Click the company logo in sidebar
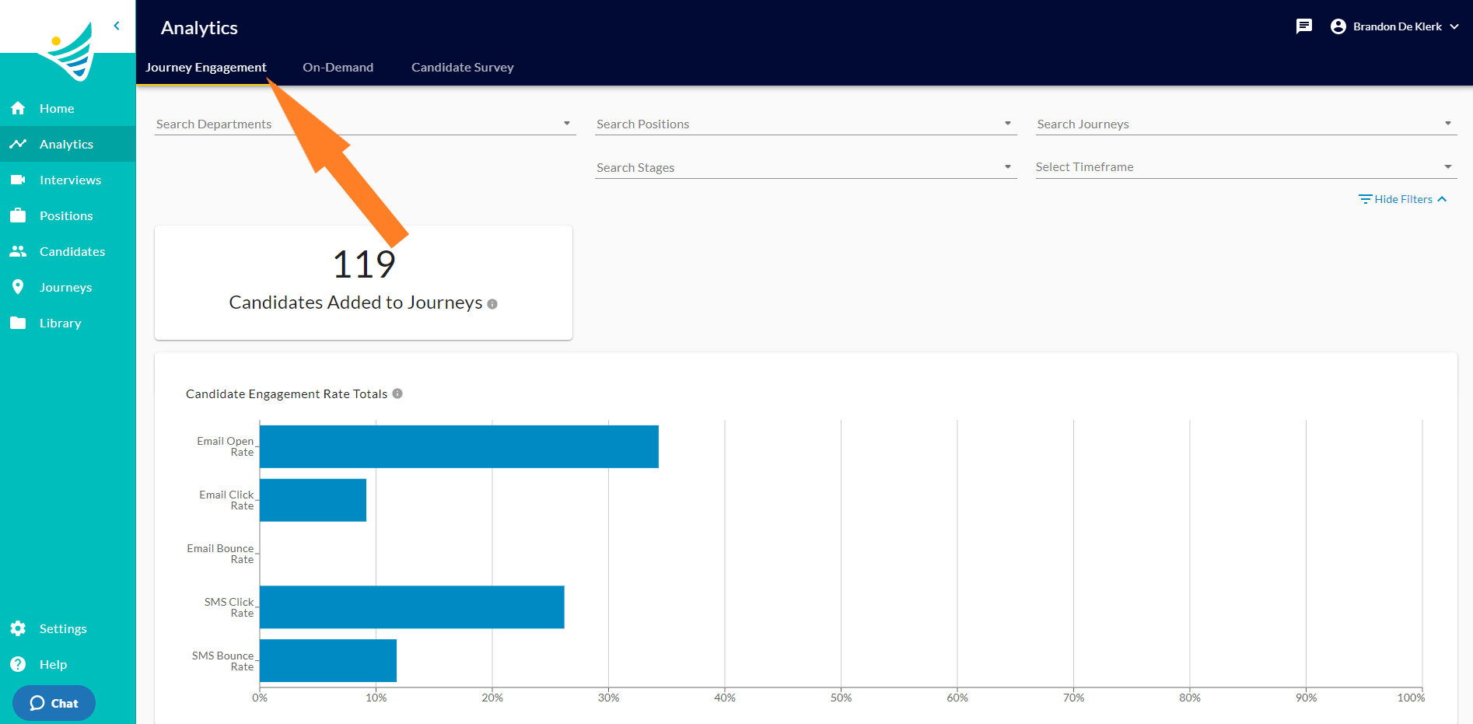The image size is (1473, 724). click(x=68, y=52)
